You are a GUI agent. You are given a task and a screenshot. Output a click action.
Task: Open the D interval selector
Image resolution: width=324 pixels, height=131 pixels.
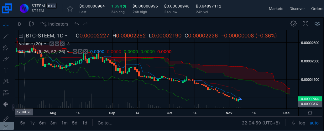coord(20,24)
